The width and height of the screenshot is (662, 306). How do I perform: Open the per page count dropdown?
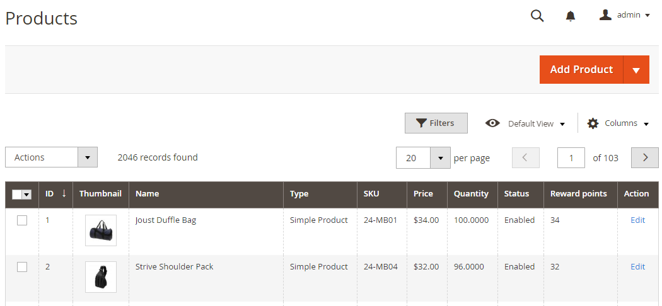(439, 158)
